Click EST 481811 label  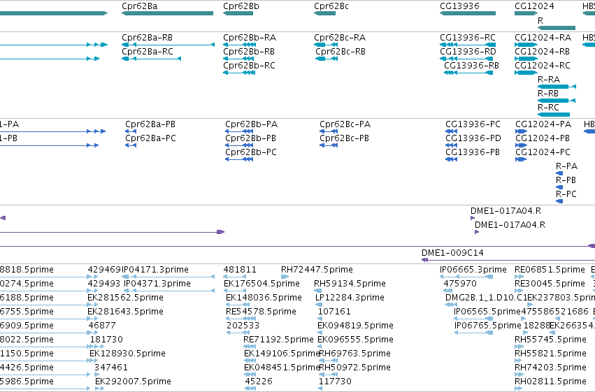pyautogui.click(x=240, y=270)
